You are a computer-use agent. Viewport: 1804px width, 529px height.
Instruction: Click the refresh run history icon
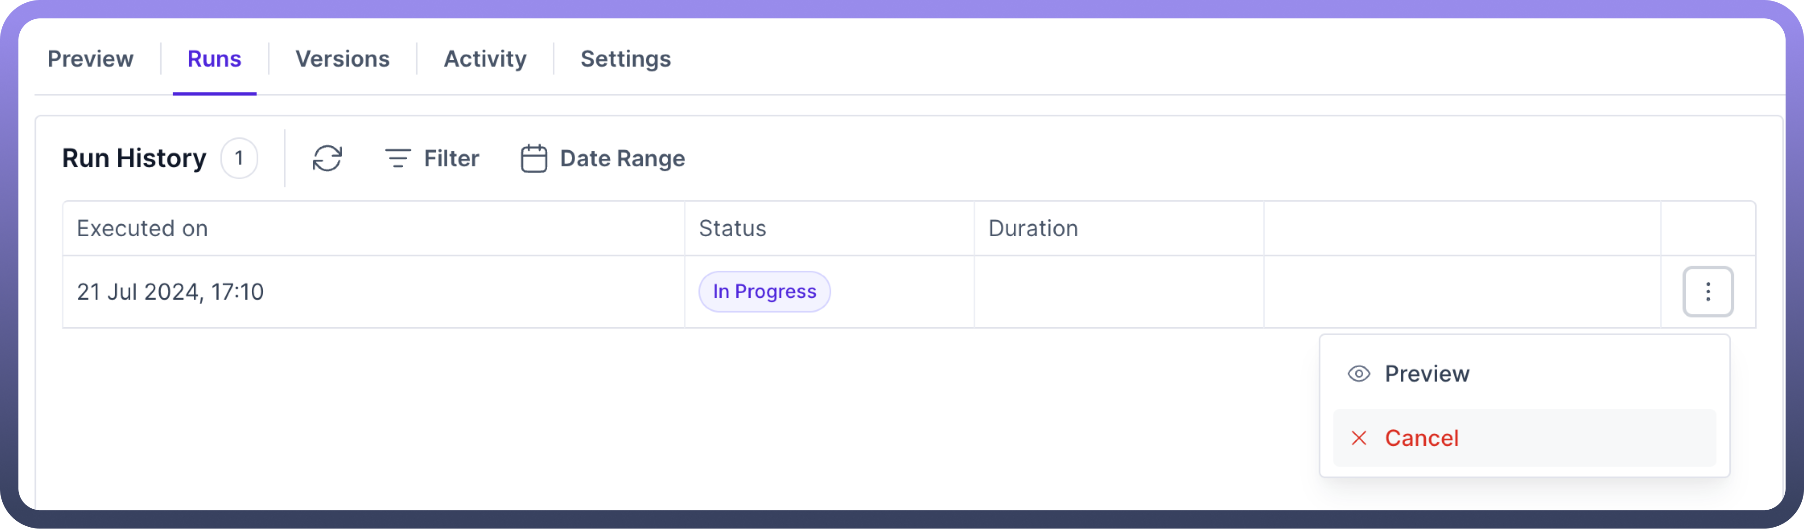click(327, 158)
